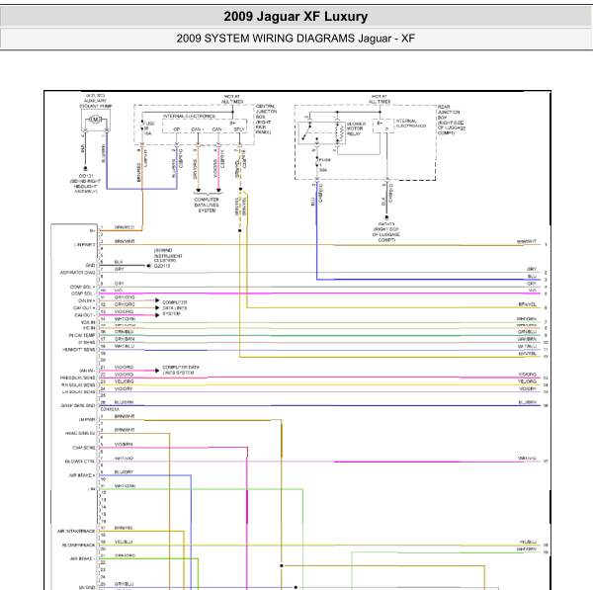Click the 'ASPIRATOR DIAG' pin label

click(77, 273)
